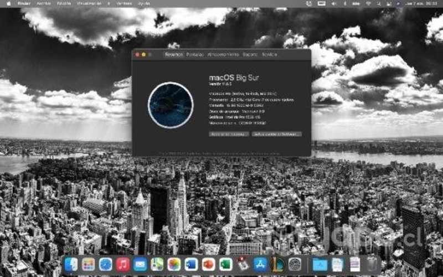Click the Wi-Fi icon in menu bar
This screenshot has width=443, height=277.
tap(368, 3)
